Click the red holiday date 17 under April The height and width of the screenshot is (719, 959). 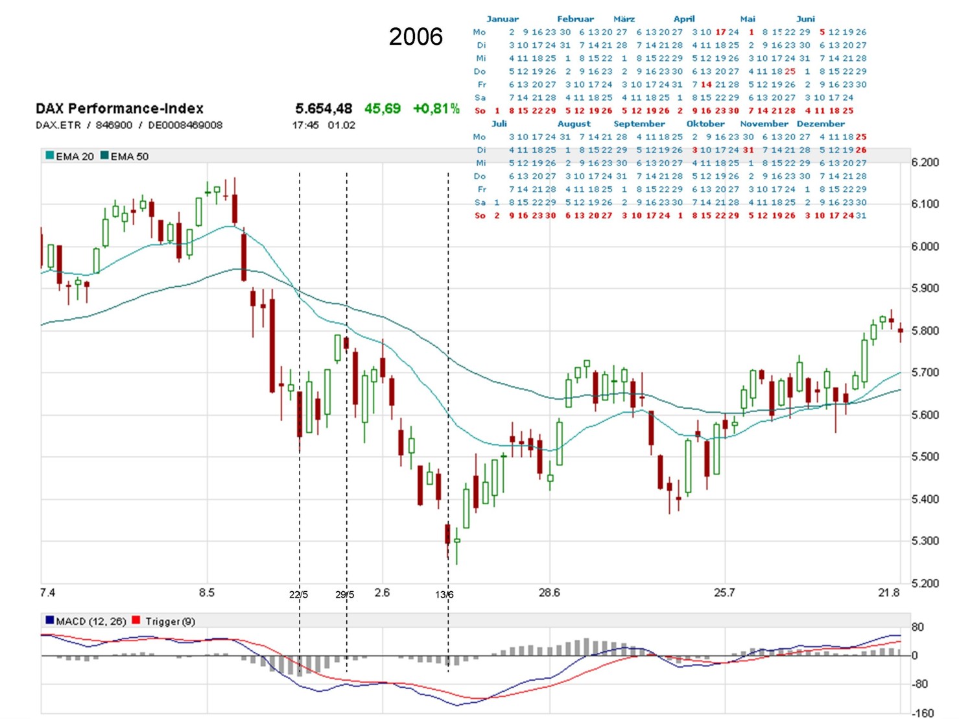pos(720,32)
